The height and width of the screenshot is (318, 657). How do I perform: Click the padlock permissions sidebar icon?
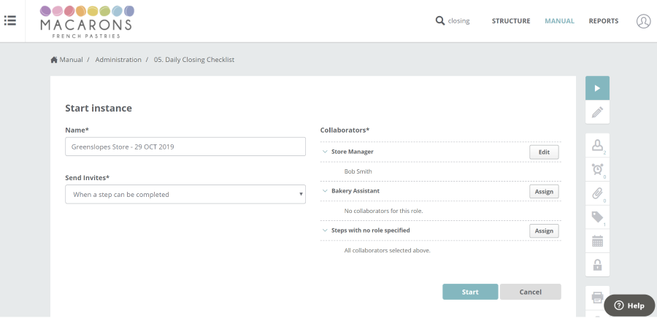click(x=597, y=265)
